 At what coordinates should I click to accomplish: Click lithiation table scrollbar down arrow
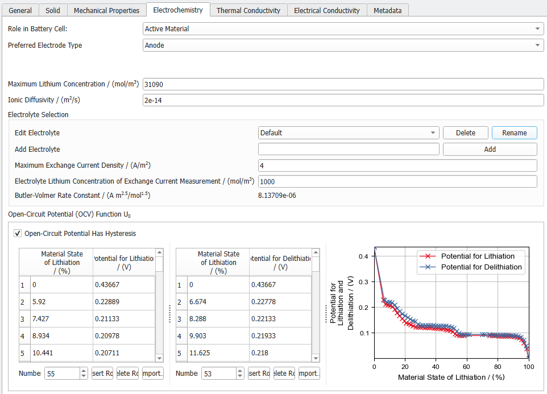159,358
